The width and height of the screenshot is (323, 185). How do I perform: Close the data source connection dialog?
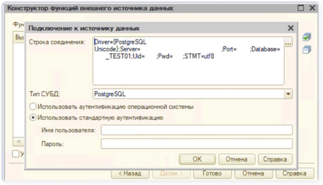pyautogui.click(x=290, y=28)
